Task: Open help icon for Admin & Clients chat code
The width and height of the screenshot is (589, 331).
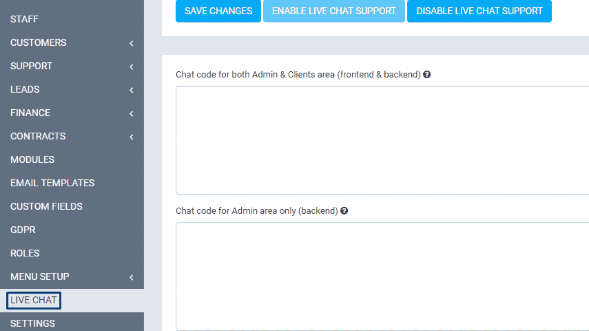Action: 427,74
